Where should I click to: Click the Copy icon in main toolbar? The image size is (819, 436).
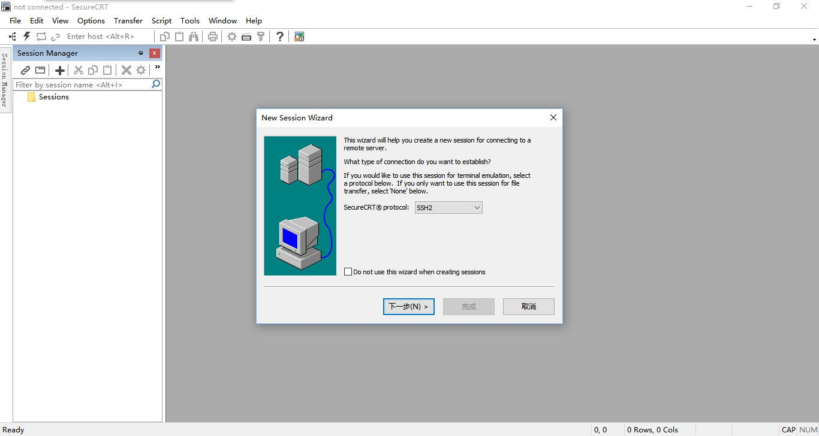(165, 37)
